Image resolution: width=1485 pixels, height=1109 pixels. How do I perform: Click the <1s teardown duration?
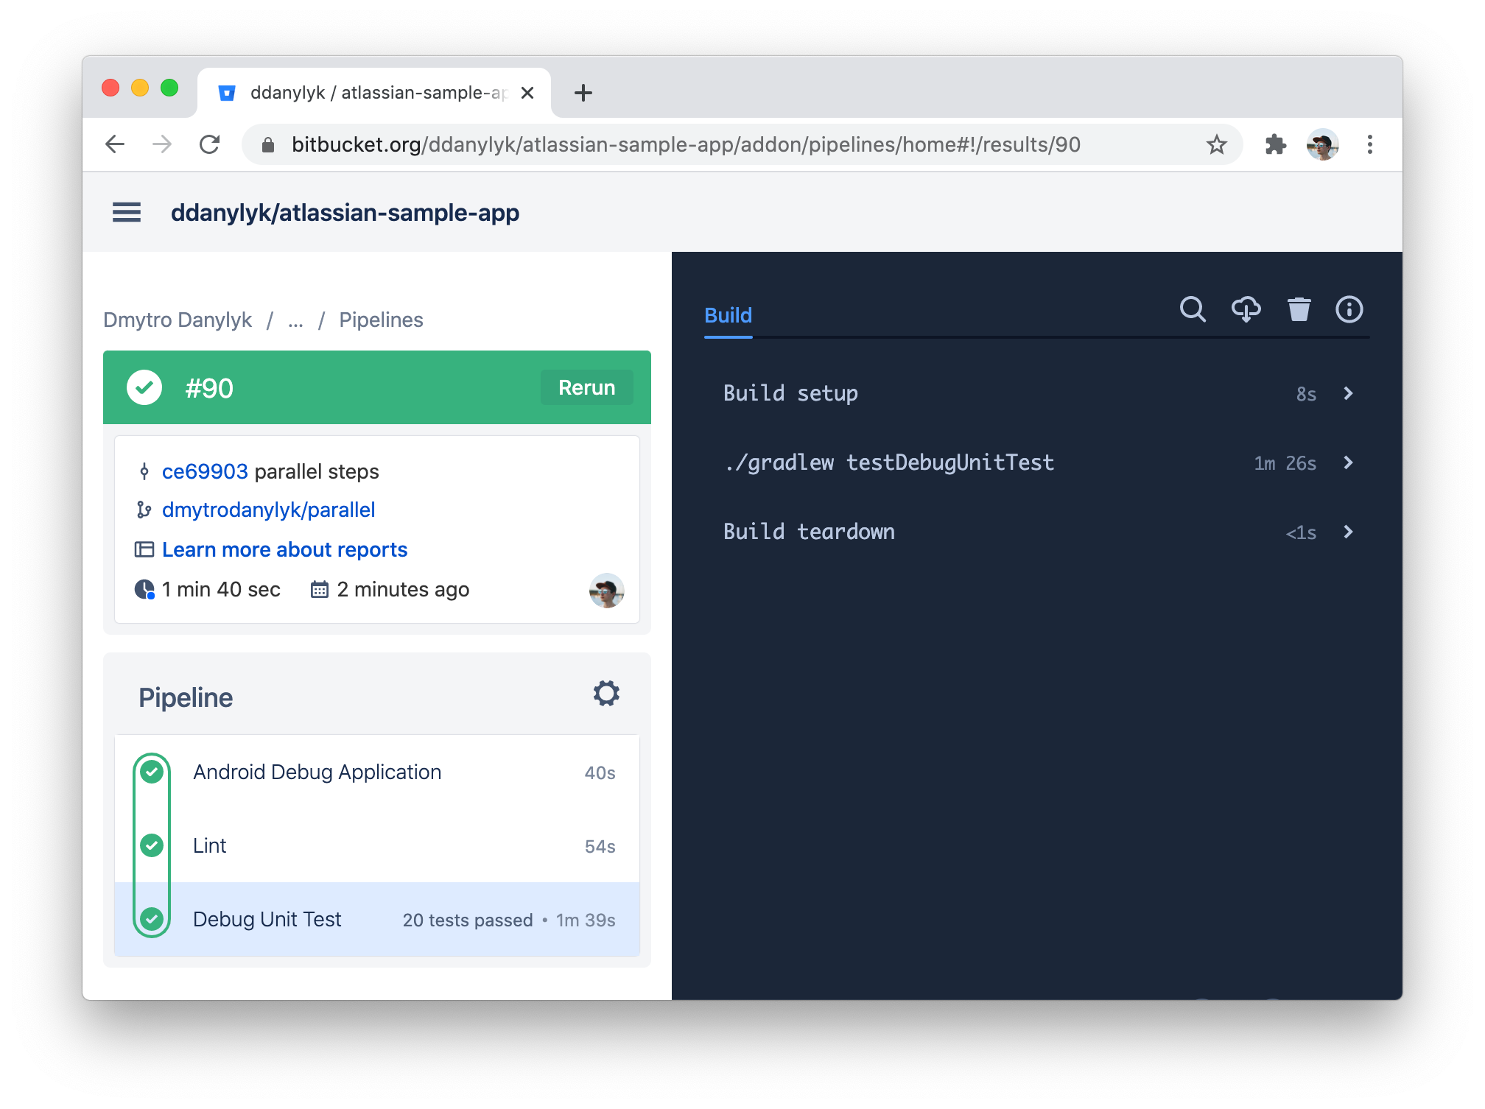click(1301, 532)
